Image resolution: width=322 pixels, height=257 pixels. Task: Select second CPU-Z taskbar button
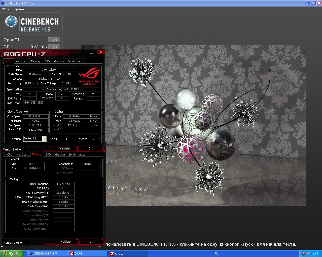click(x=128, y=253)
